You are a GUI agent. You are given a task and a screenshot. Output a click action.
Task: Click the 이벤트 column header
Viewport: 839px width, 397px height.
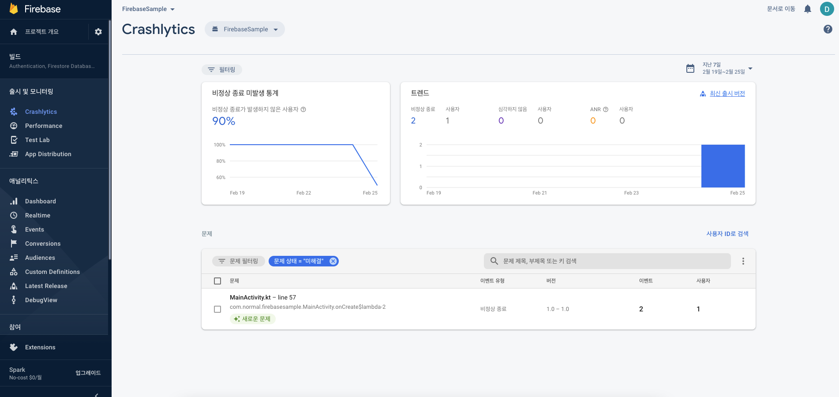click(x=646, y=281)
